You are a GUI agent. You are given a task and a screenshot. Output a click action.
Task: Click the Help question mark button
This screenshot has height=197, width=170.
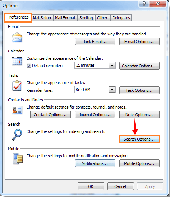click(144, 4)
